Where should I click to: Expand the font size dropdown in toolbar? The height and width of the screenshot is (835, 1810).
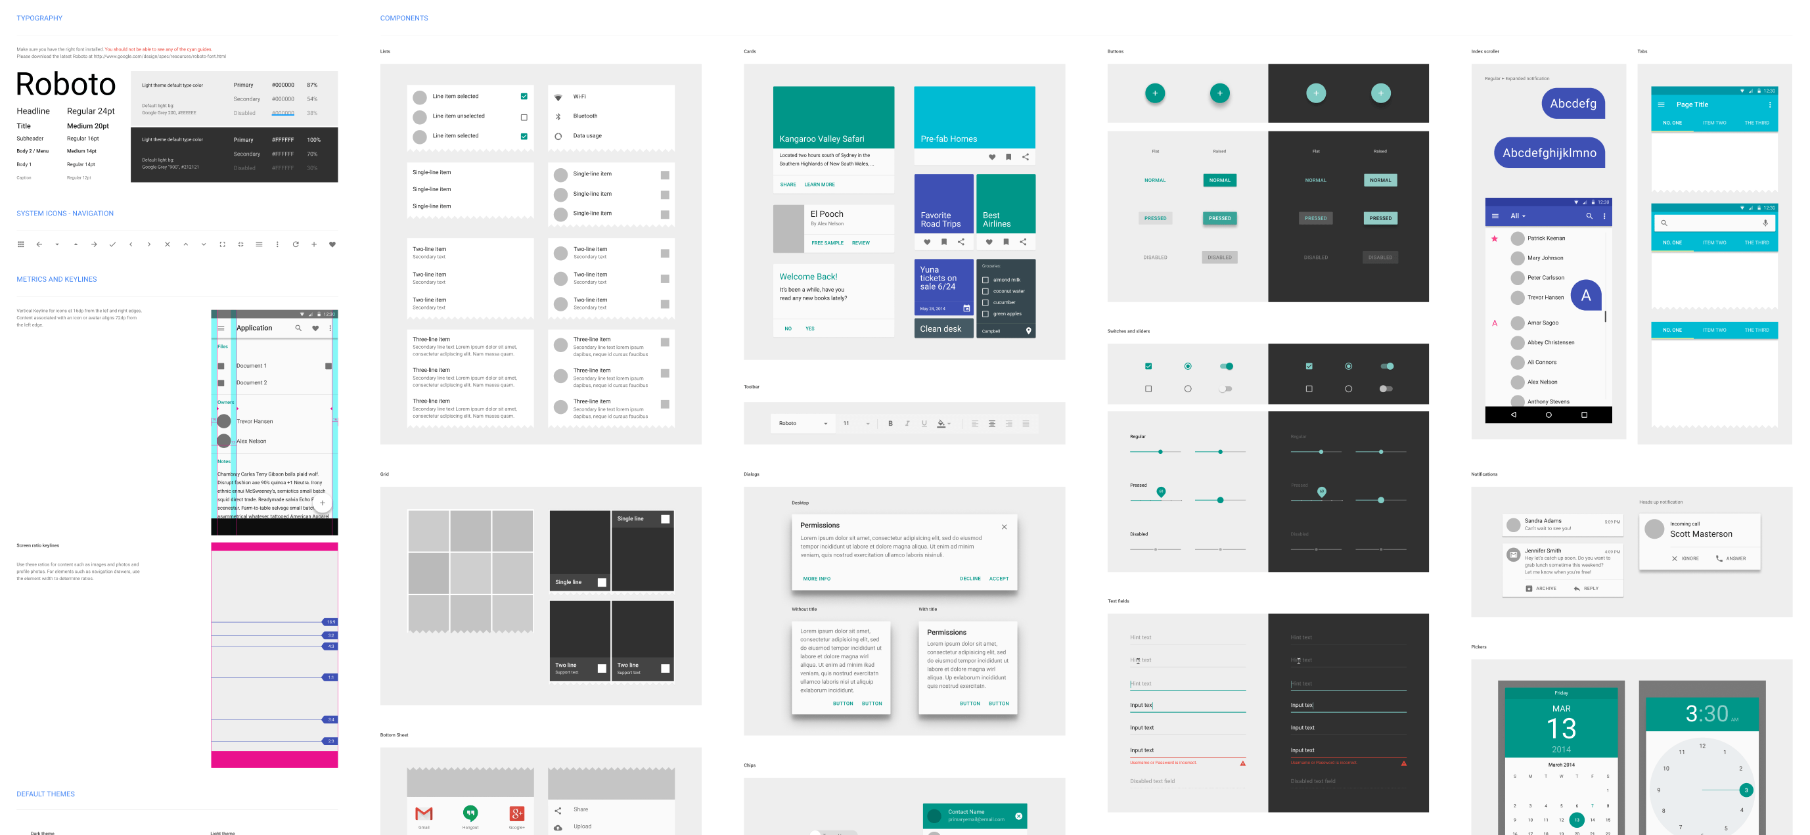(x=868, y=424)
